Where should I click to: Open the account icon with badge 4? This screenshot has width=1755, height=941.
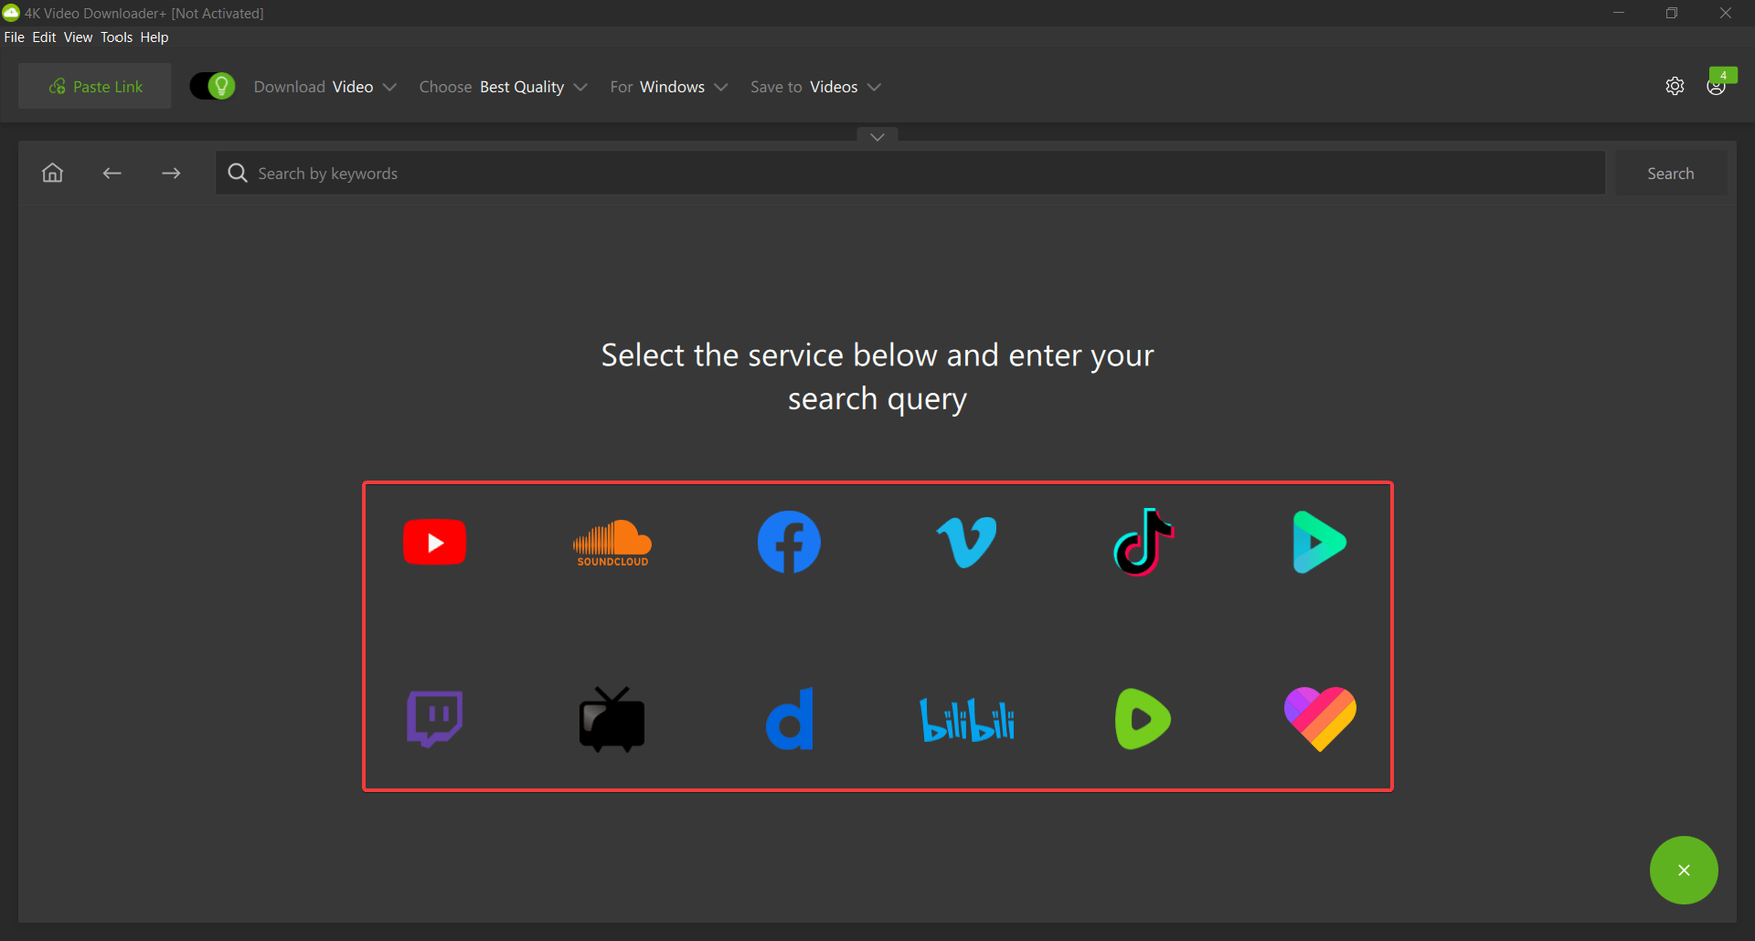pos(1718,85)
